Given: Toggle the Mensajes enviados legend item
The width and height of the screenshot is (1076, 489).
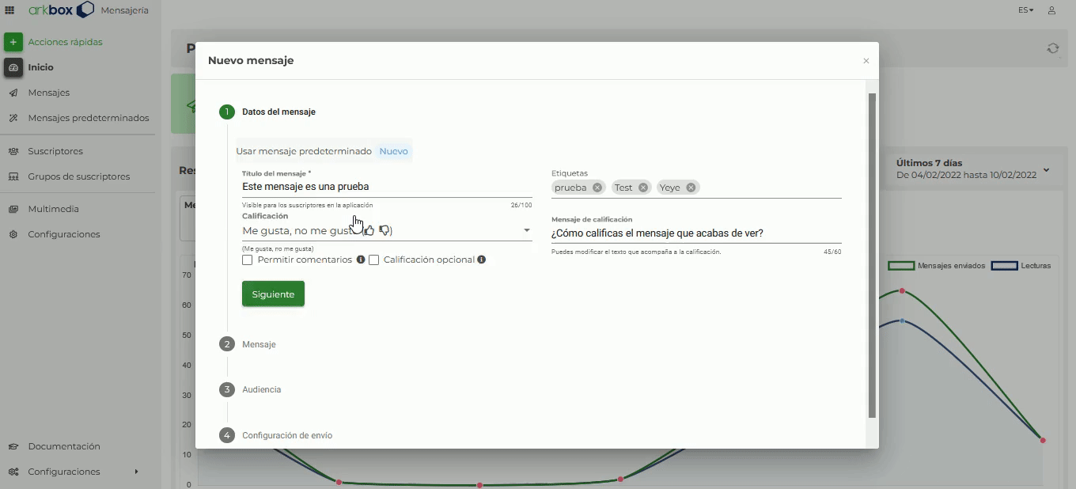Looking at the screenshot, I should click(x=938, y=266).
